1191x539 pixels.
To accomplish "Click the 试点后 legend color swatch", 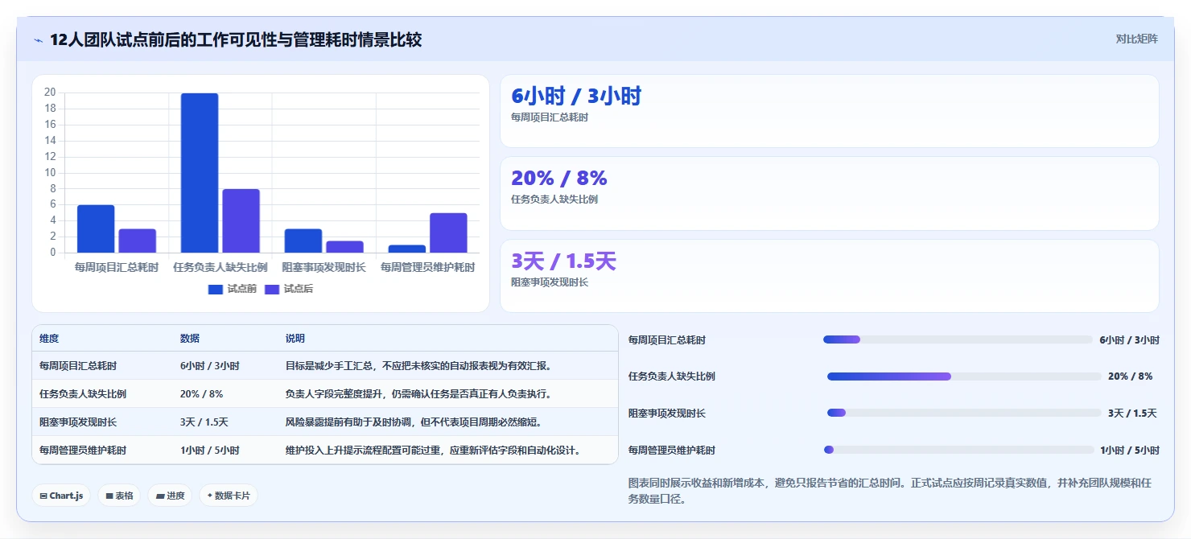I will pos(272,290).
